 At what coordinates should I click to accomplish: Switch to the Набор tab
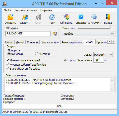coord(9,42)
